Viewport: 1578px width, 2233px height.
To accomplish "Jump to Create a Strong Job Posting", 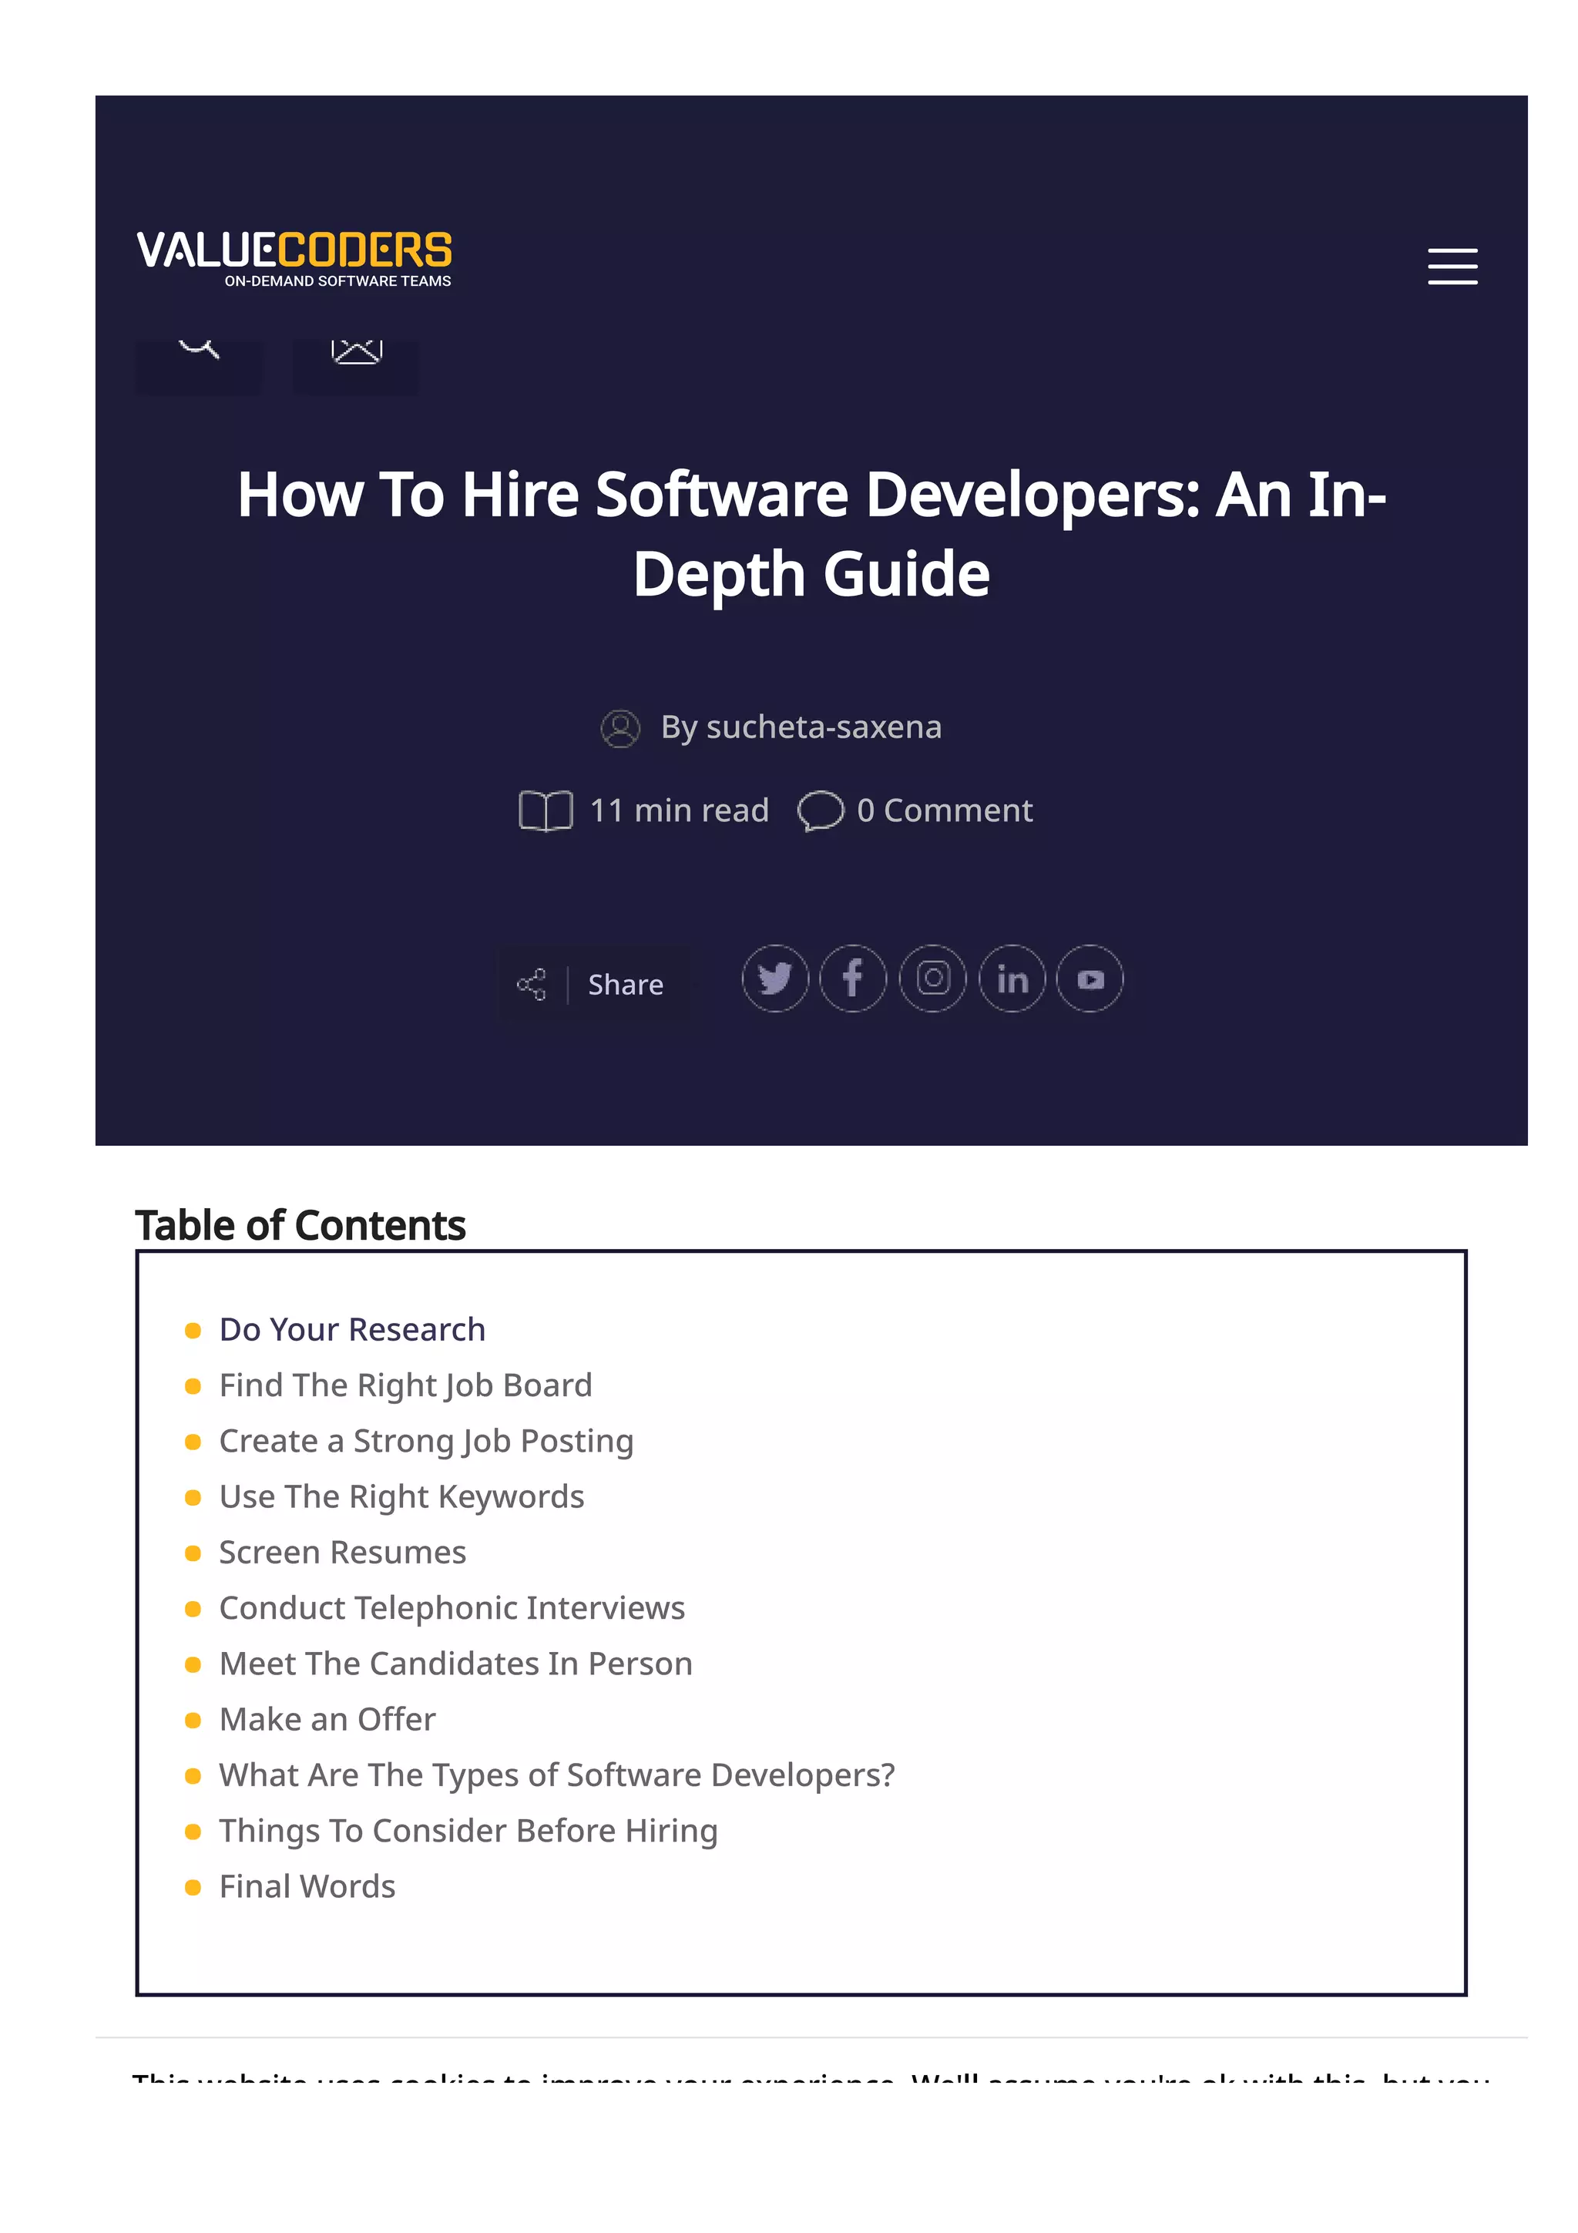I will pyautogui.click(x=426, y=1440).
